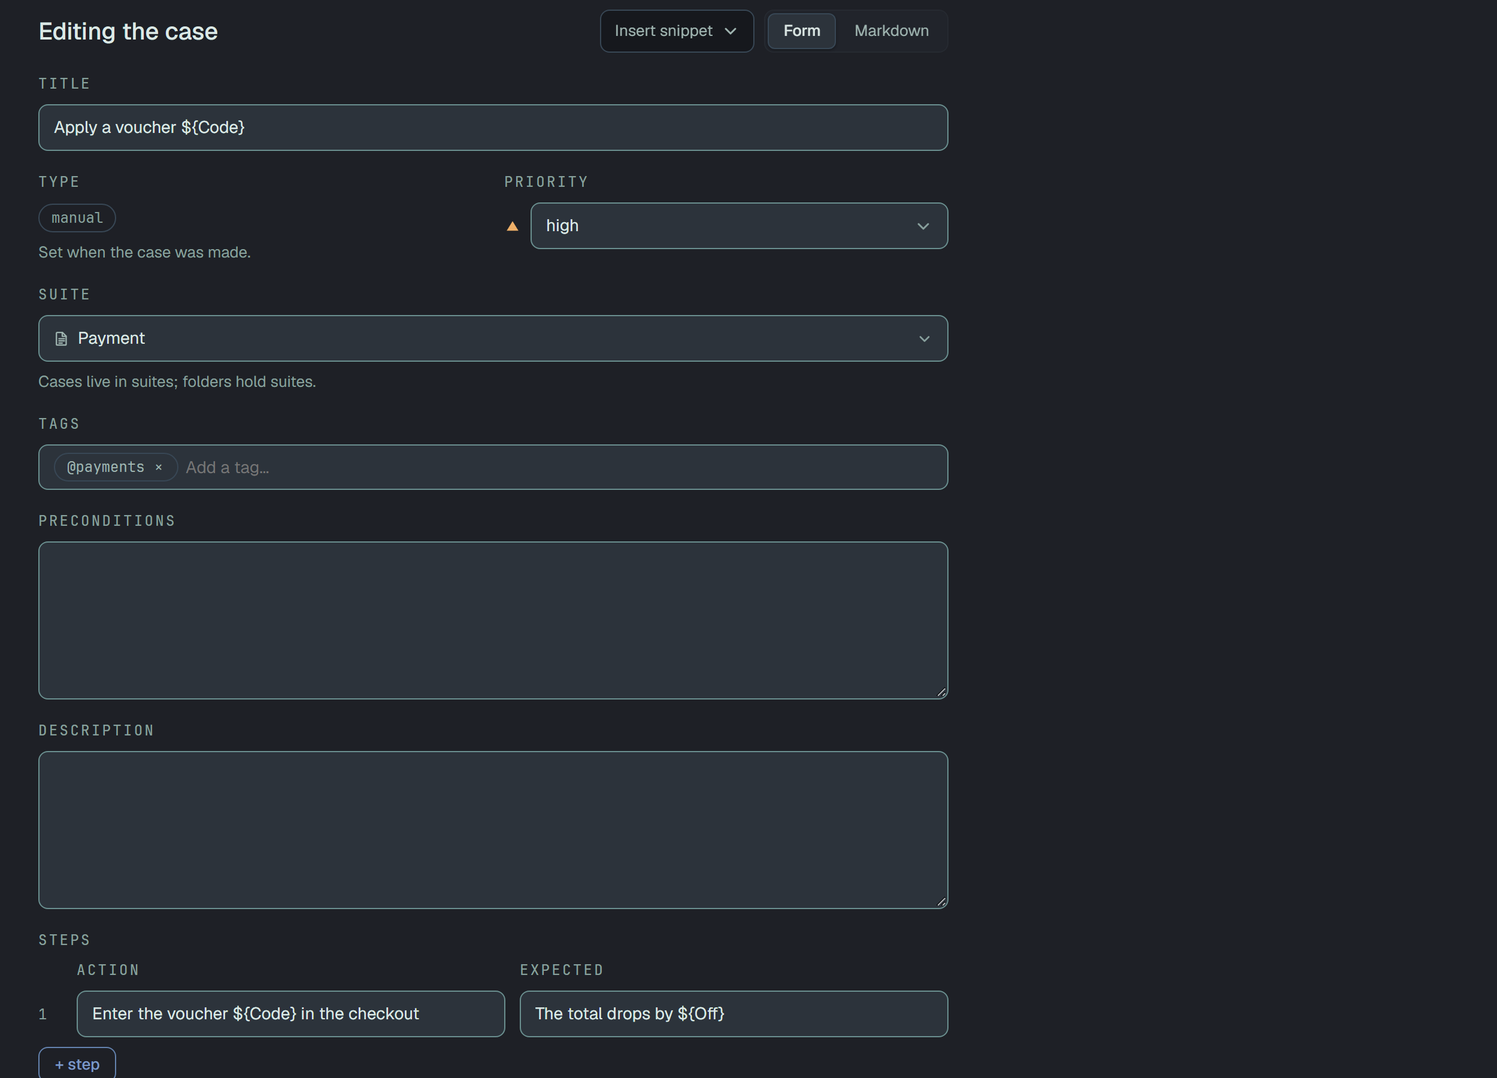This screenshot has width=1497, height=1078.
Task: Focus the Add a tag input
Action: pos(561,467)
